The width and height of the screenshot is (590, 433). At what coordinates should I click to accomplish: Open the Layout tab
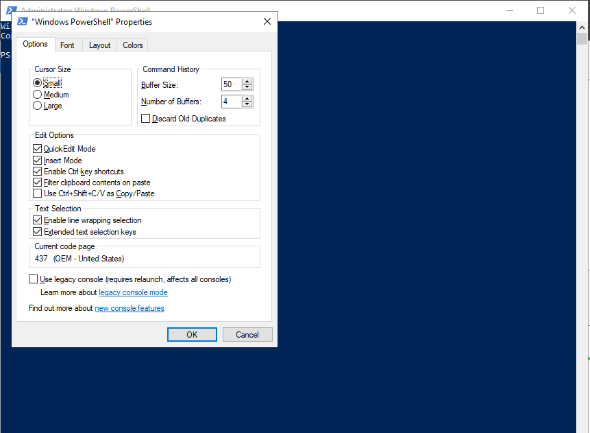point(100,45)
